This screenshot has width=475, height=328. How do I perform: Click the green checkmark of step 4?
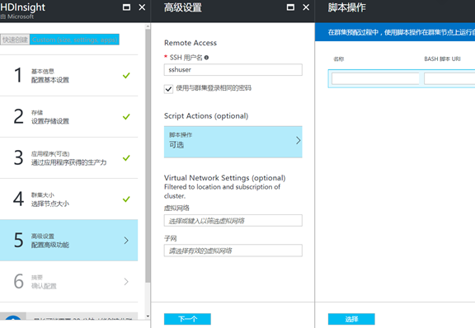pyautogui.click(x=126, y=199)
